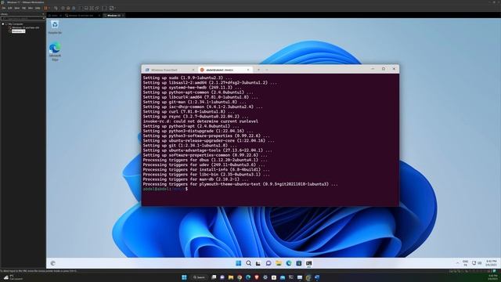Open host taskbar Settings gear
501x282 pixels.
click(265, 277)
